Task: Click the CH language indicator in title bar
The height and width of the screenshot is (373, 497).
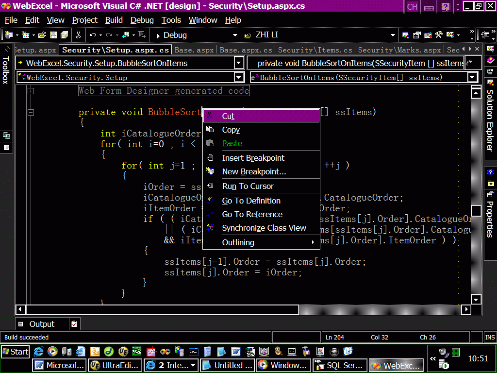Action: click(412, 7)
